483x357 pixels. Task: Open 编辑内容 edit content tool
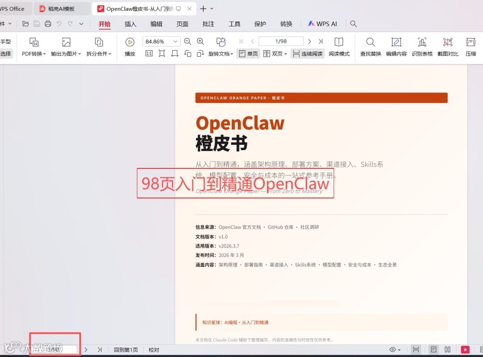[x=396, y=47]
